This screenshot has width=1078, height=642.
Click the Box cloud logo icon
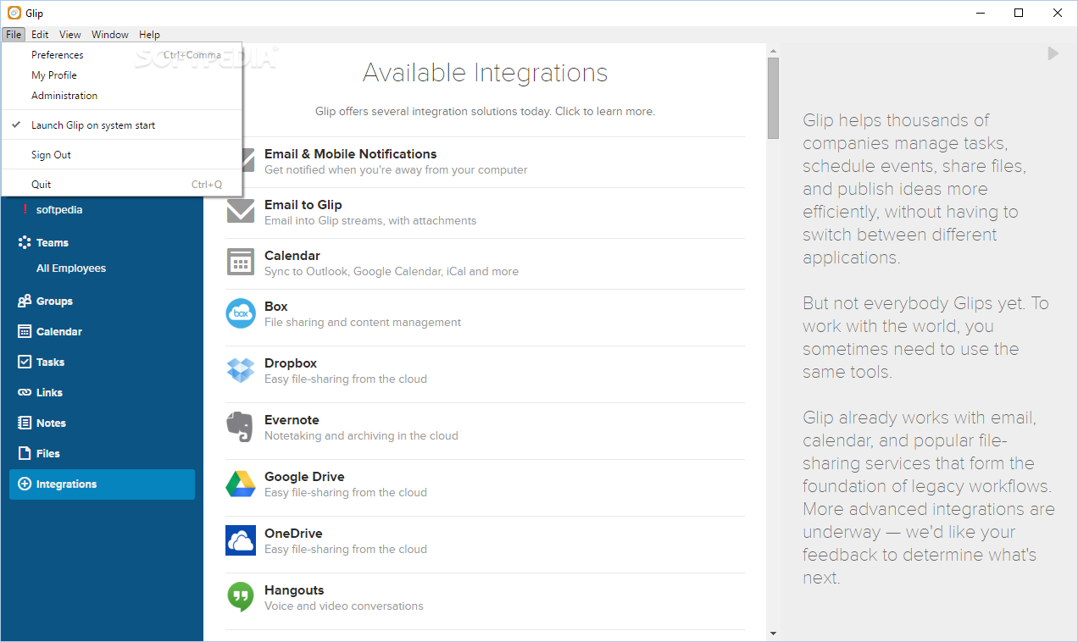[x=241, y=313]
